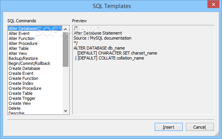This screenshot has width=222, height=139.
Task: Click inside the Preview text area
Action: tap(144, 70)
